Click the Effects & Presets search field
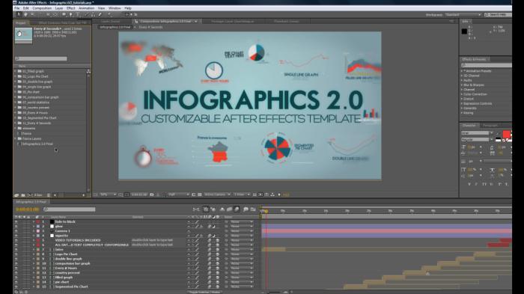This screenshot has width=524, height=294. click(487, 65)
